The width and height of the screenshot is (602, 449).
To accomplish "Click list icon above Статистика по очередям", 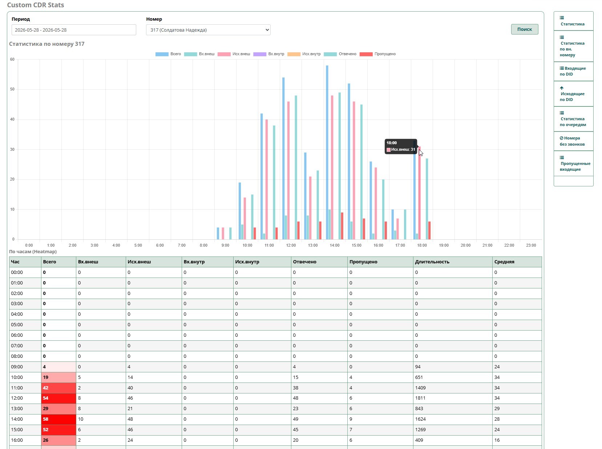I will [562, 113].
